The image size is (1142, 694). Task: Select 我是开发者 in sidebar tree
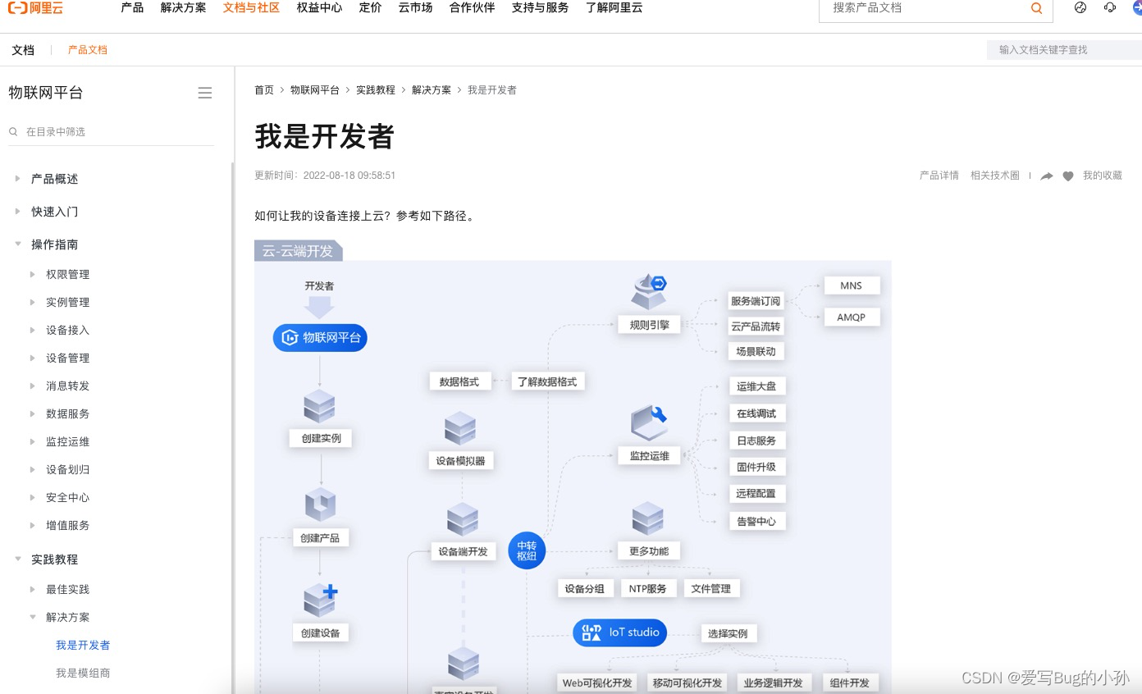coord(83,645)
